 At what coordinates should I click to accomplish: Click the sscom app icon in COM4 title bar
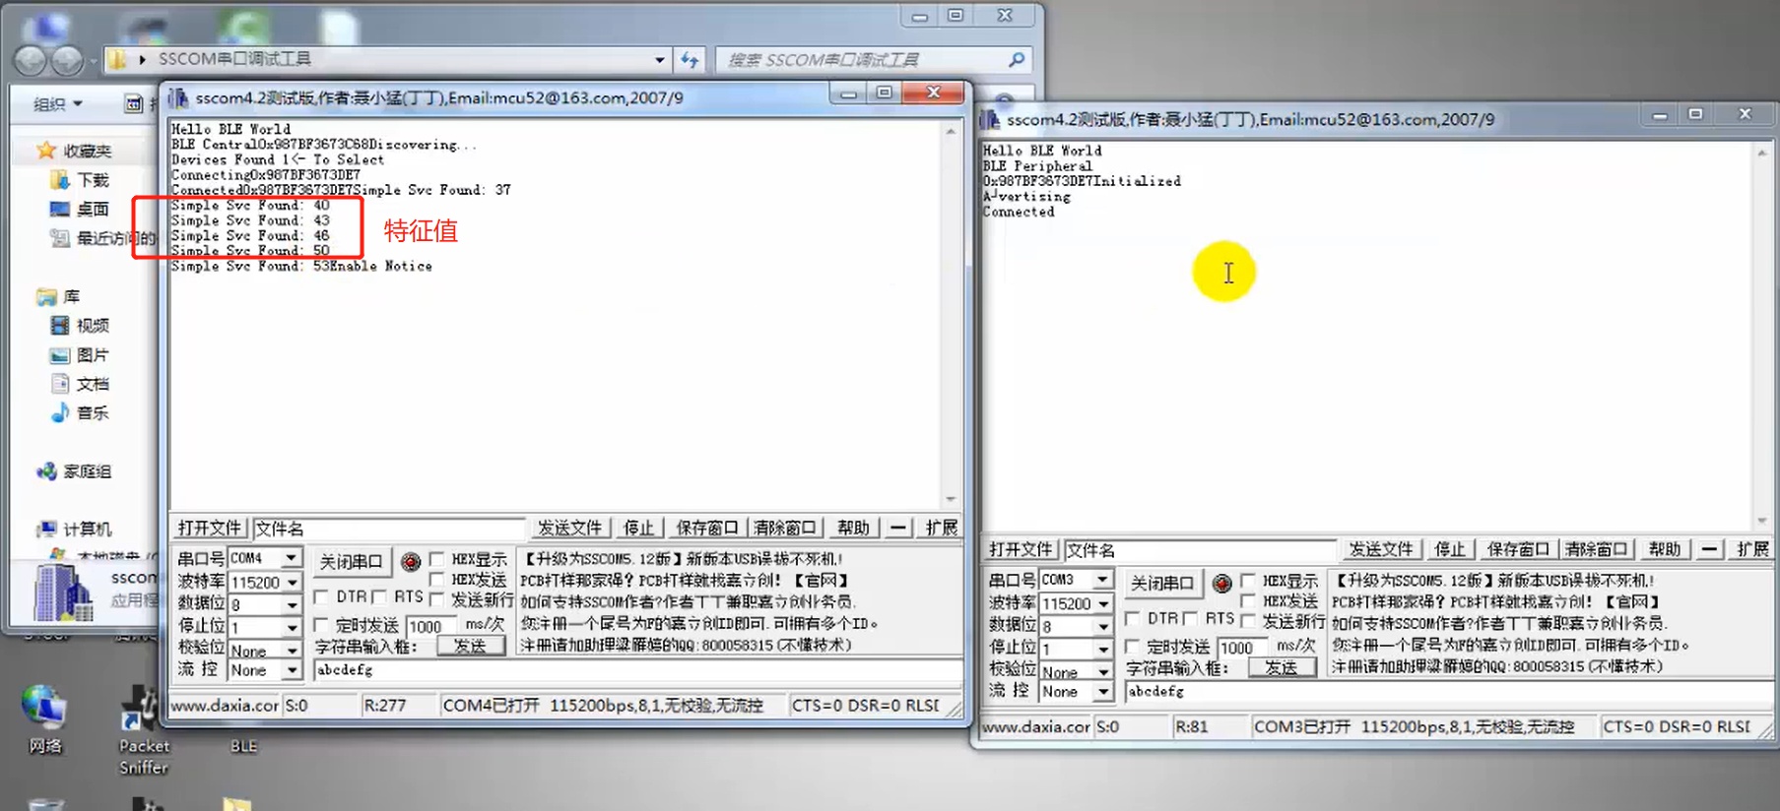(178, 97)
